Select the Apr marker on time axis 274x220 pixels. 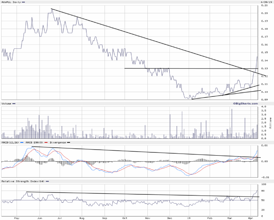[250, 218]
